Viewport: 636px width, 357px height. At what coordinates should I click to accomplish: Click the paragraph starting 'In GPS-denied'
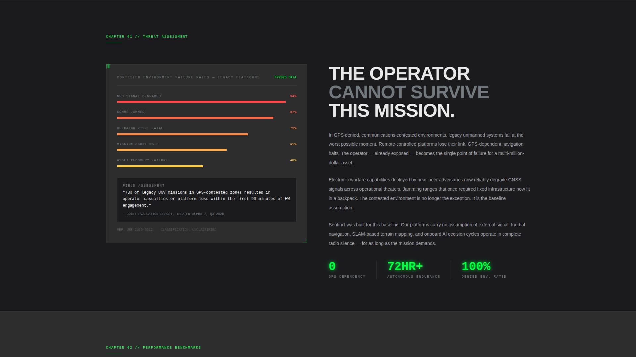pos(427,149)
